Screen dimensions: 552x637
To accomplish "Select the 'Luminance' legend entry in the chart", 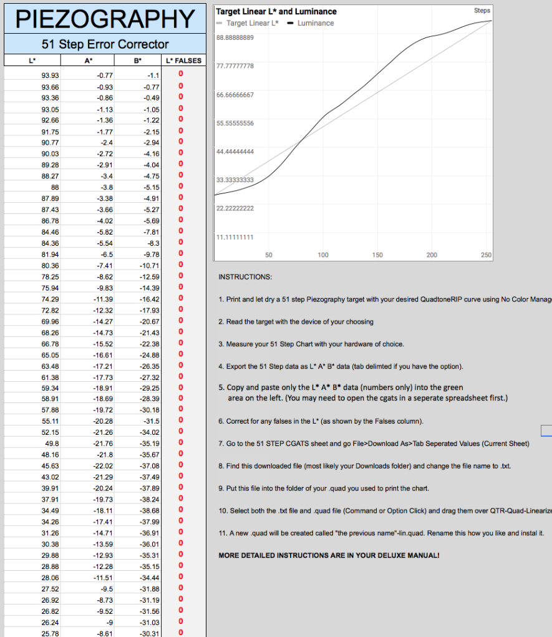I will 311,23.
